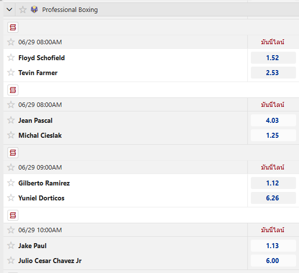The image size is (299, 273).
Task: Click the Professional Boxing league logo icon
Action: point(34,9)
